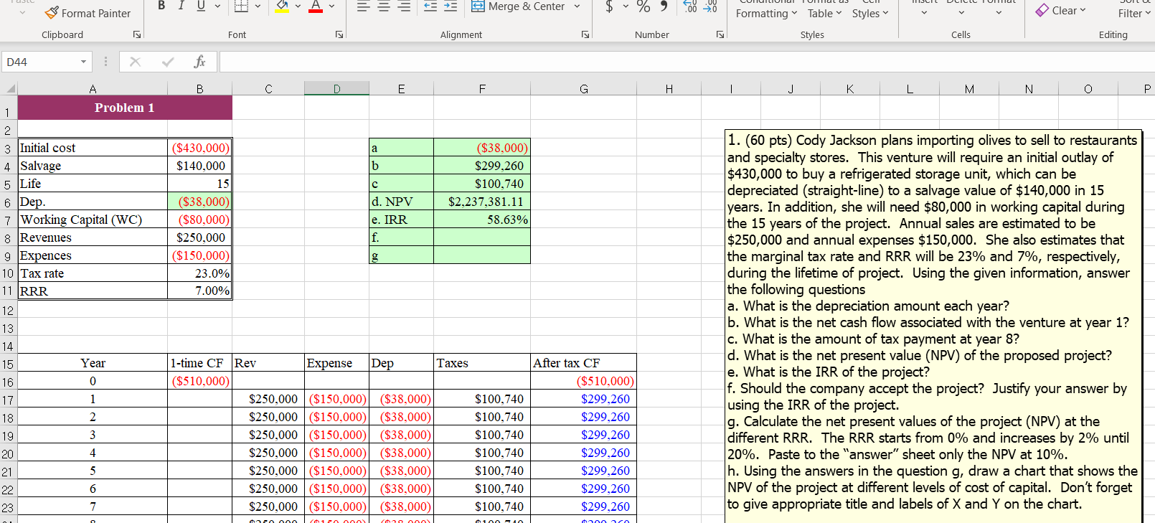1155x523 pixels.
Task: Select the Problem 1 title cell
Action: tap(125, 108)
